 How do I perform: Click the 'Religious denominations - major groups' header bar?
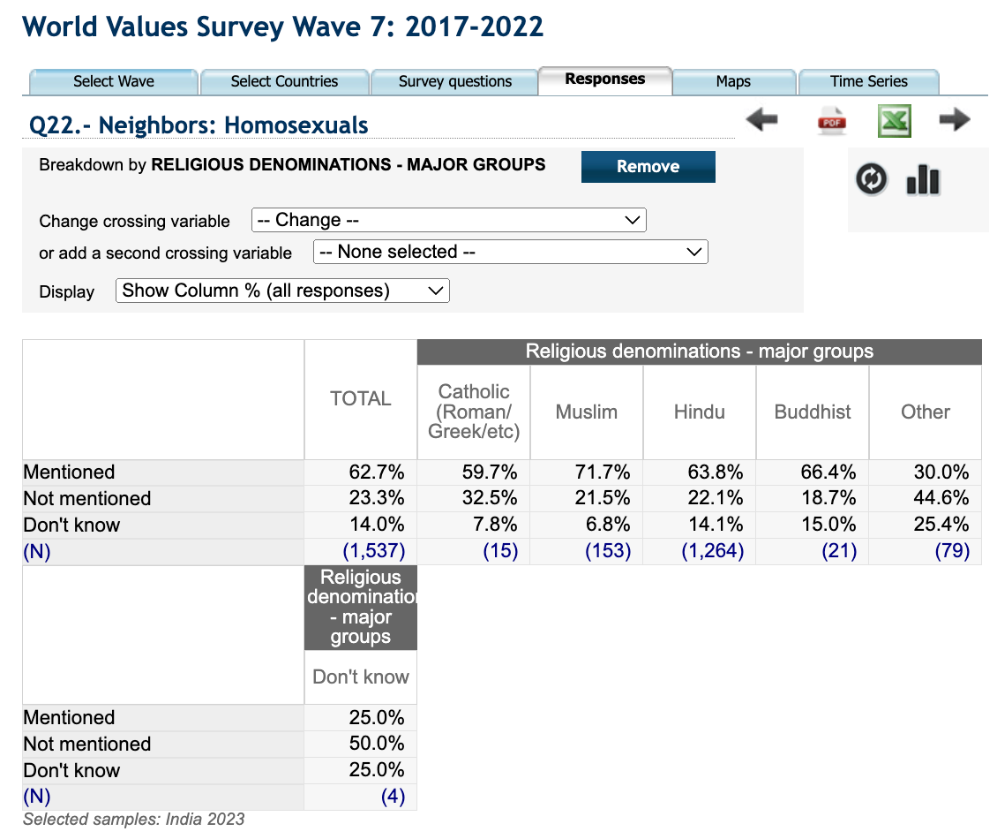tap(700, 351)
